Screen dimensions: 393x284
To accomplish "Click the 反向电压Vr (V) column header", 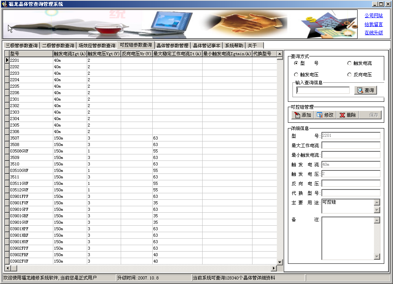I will (x=137, y=54).
